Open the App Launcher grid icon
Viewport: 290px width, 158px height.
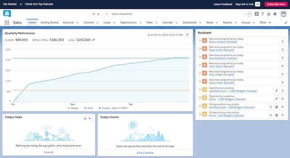[7, 23]
